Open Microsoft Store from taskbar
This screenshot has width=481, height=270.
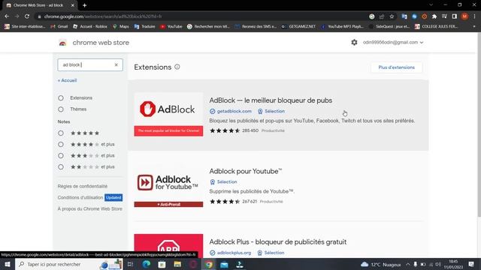click(x=162, y=264)
